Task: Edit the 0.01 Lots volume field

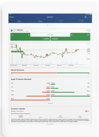Action: click(50, 35)
